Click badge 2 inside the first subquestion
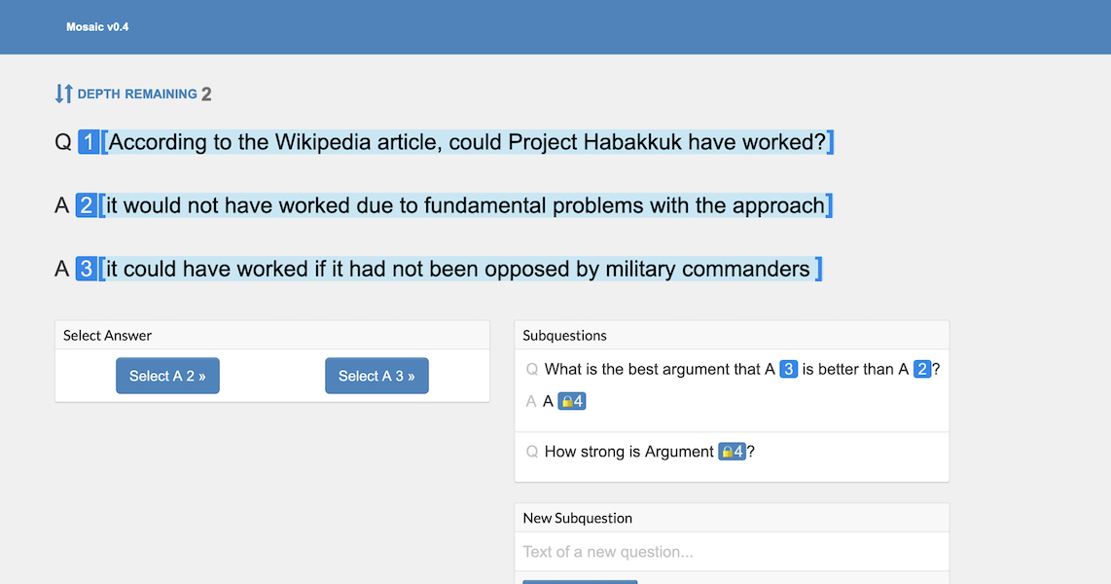 922,369
